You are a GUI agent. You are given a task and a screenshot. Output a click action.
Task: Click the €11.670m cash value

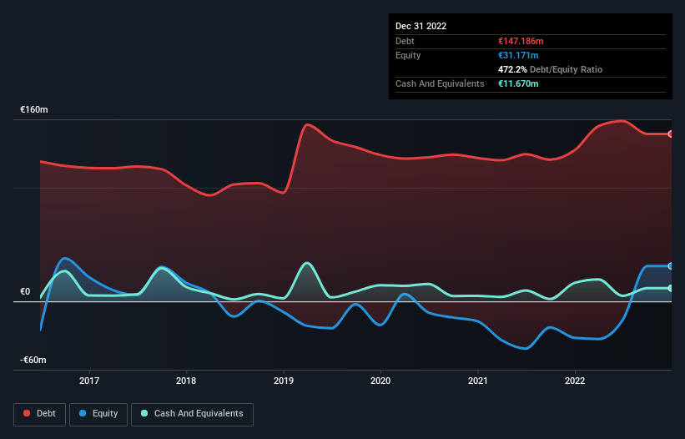point(518,83)
